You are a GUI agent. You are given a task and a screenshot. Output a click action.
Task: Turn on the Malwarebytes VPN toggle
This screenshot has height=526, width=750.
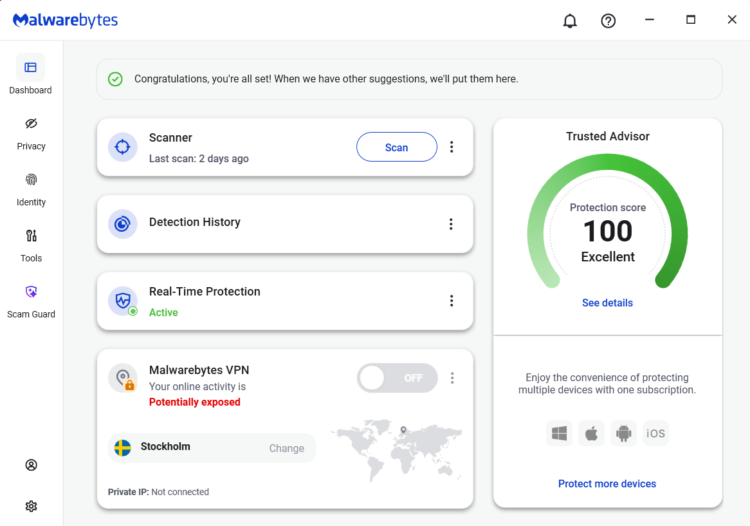point(397,378)
